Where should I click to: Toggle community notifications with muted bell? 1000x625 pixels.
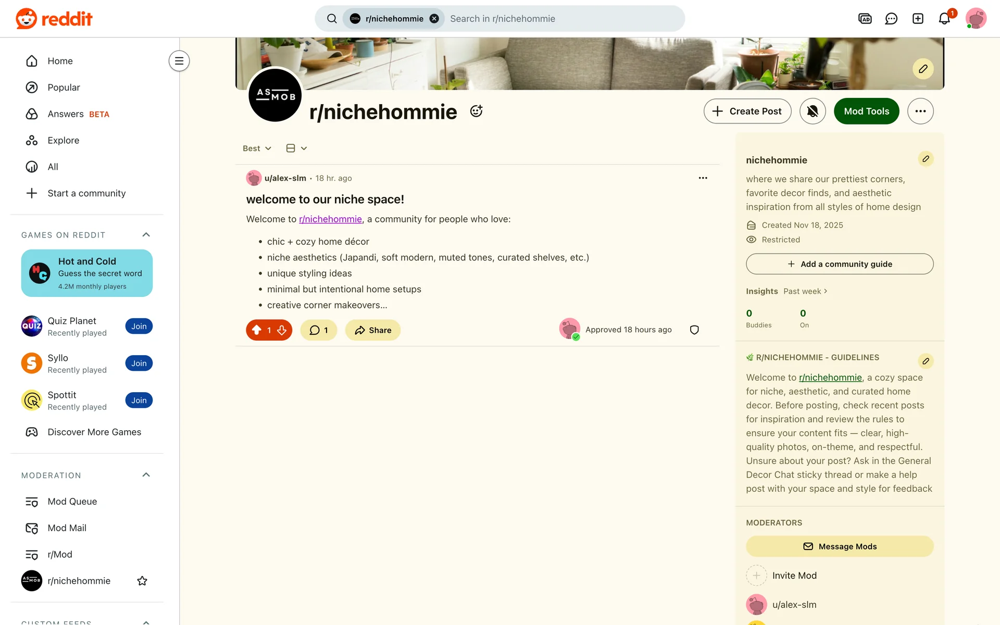[813, 111]
